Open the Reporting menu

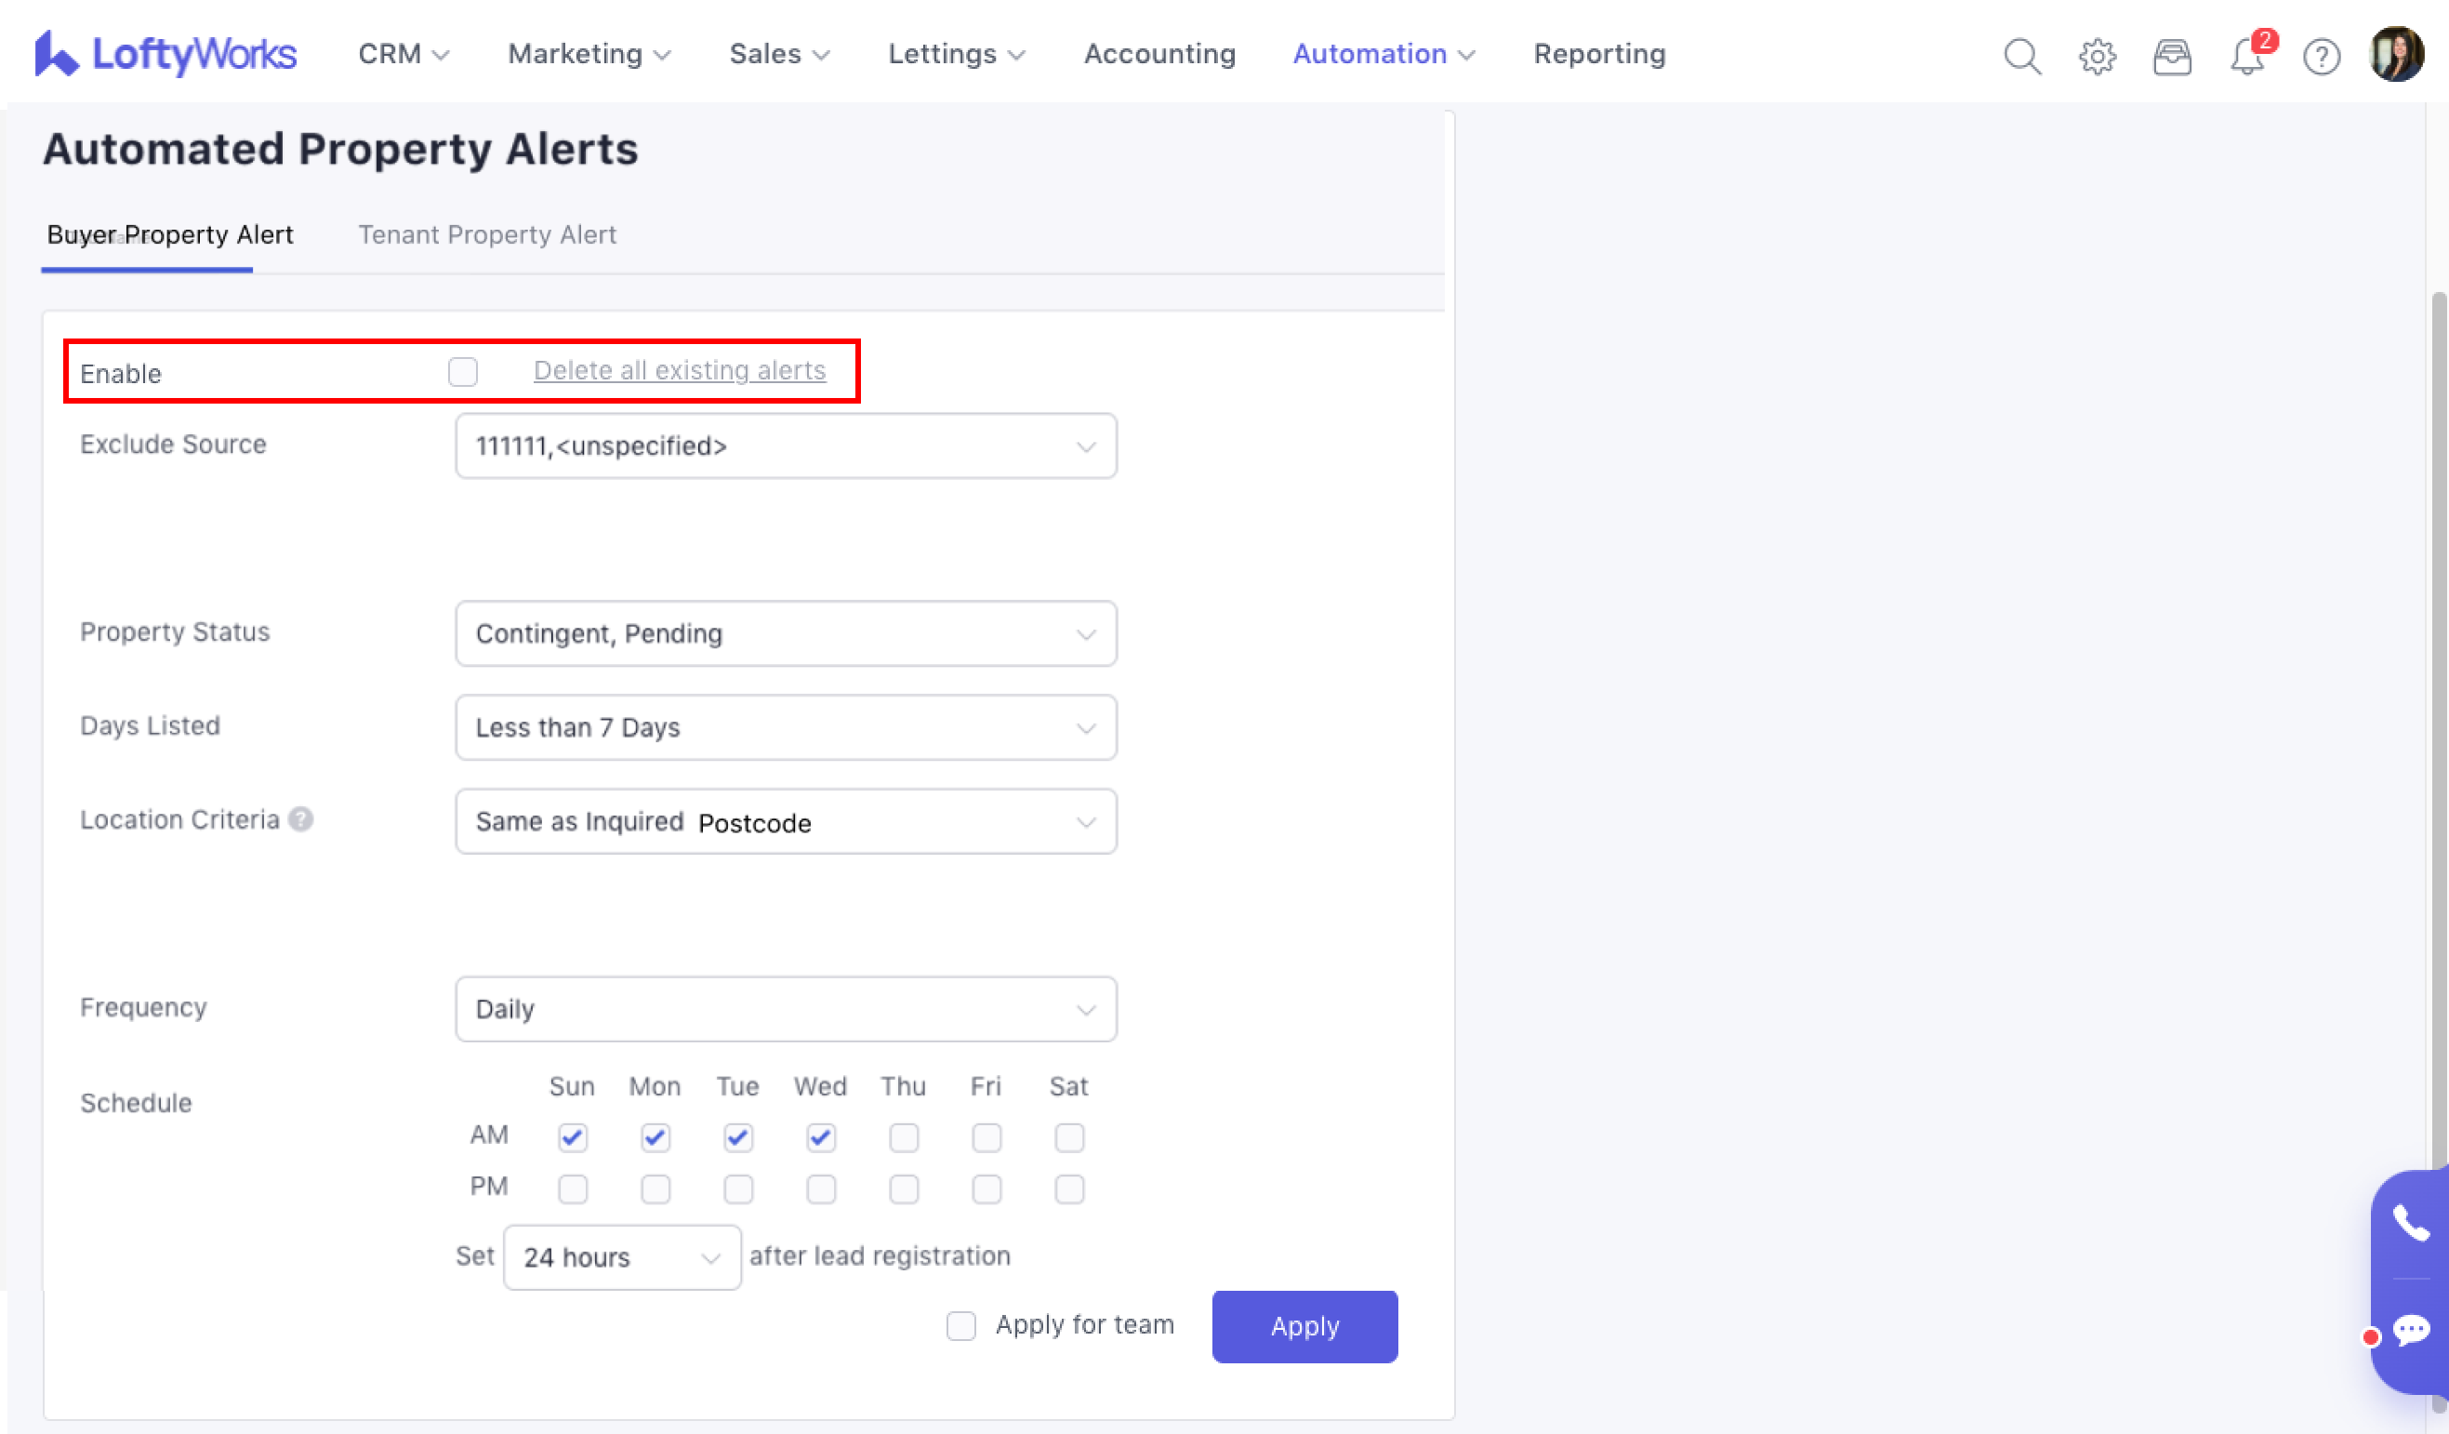coord(1598,55)
